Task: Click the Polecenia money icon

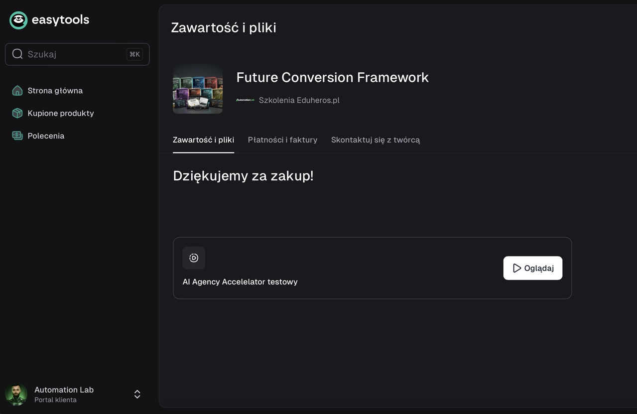Action: [x=17, y=136]
